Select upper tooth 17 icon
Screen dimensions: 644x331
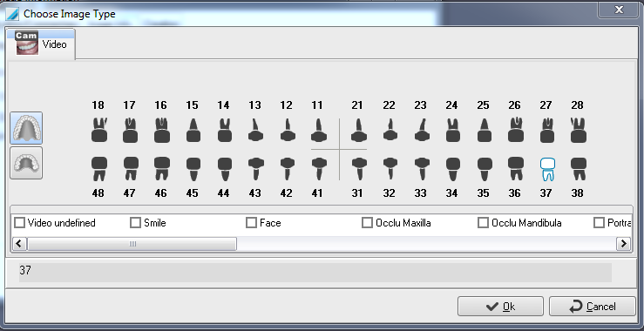pos(130,130)
